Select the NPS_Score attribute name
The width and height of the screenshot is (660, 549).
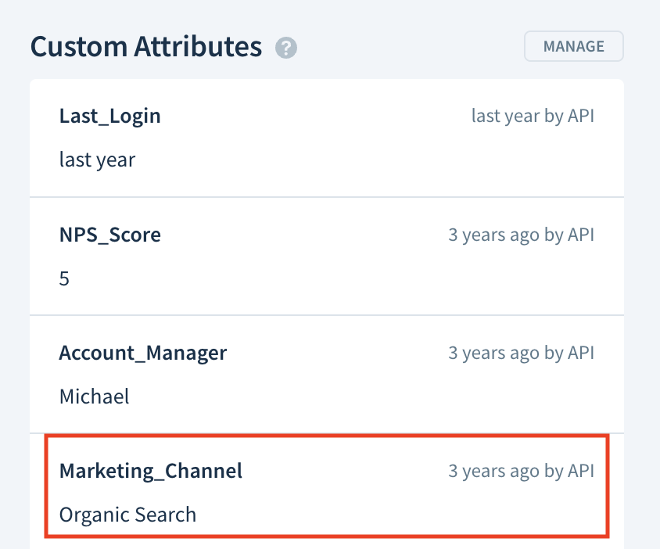tap(109, 235)
